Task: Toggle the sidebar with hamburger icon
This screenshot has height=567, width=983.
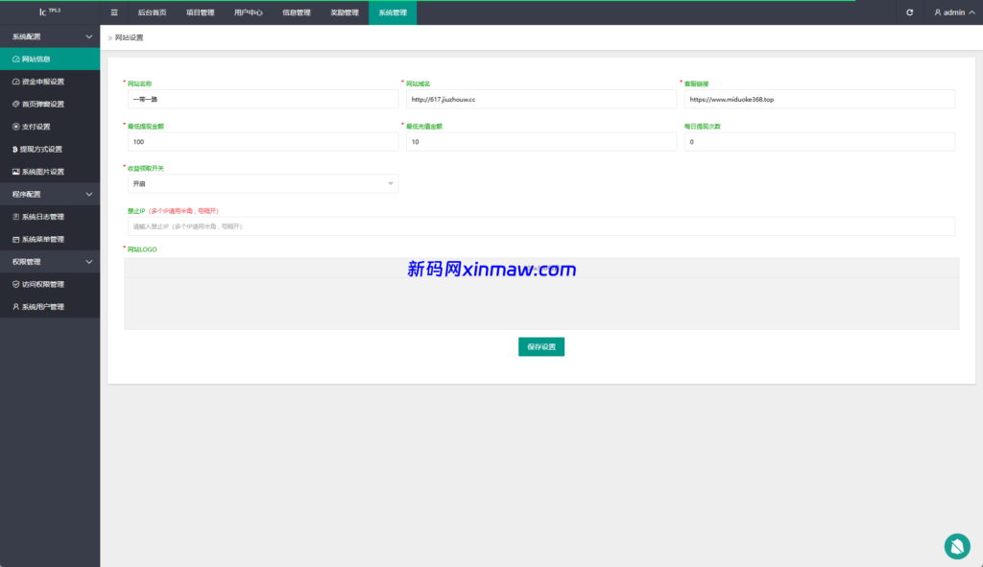Action: 114,12
